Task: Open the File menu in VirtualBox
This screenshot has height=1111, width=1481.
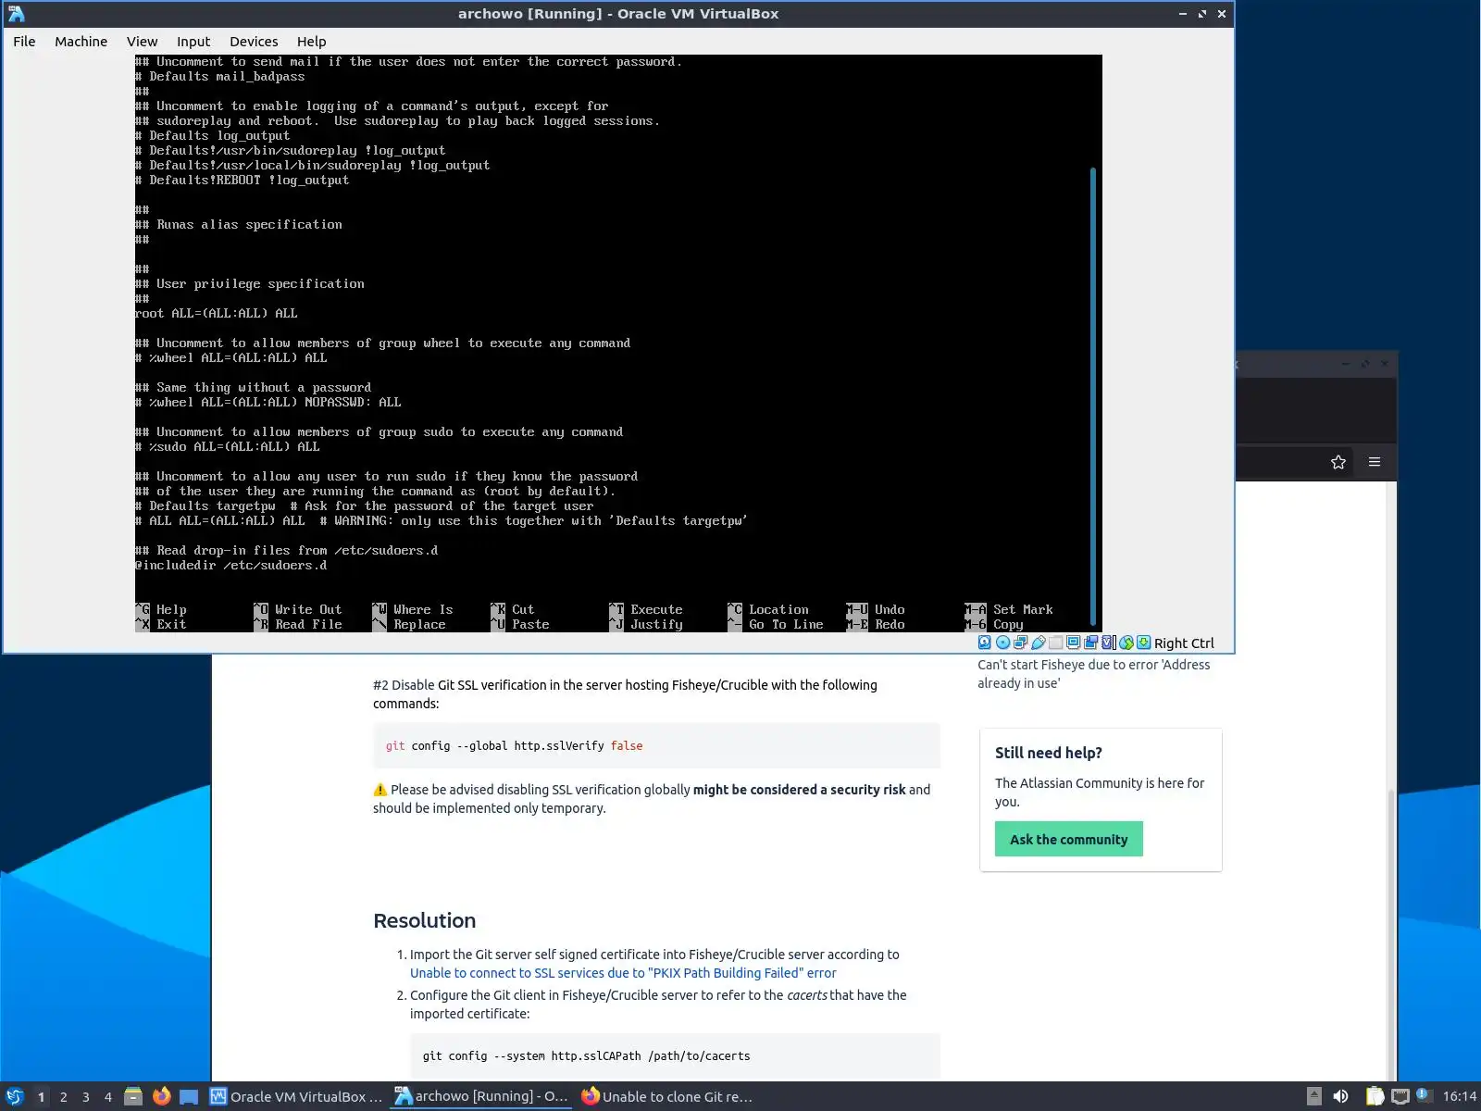Action: click(24, 42)
